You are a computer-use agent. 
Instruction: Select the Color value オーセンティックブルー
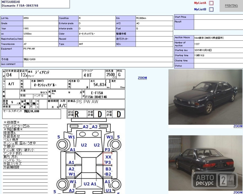(x=87, y=34)
